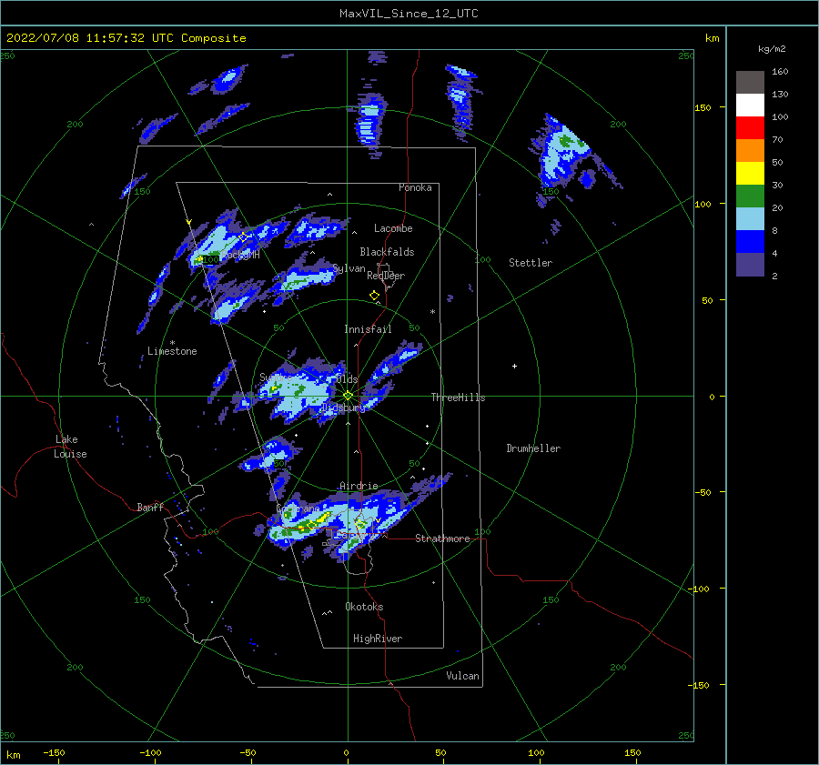The image size is (819, 765).
Task: Click the Airdrie city label
Action: [x=359, y=486]
